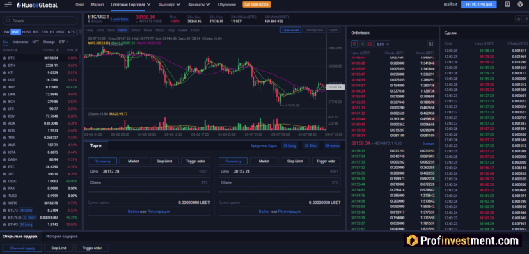Image resolution: width=529 pixels, height=254 pixels.
Task: Open the Фиат menu item
Action: point(80,5)
